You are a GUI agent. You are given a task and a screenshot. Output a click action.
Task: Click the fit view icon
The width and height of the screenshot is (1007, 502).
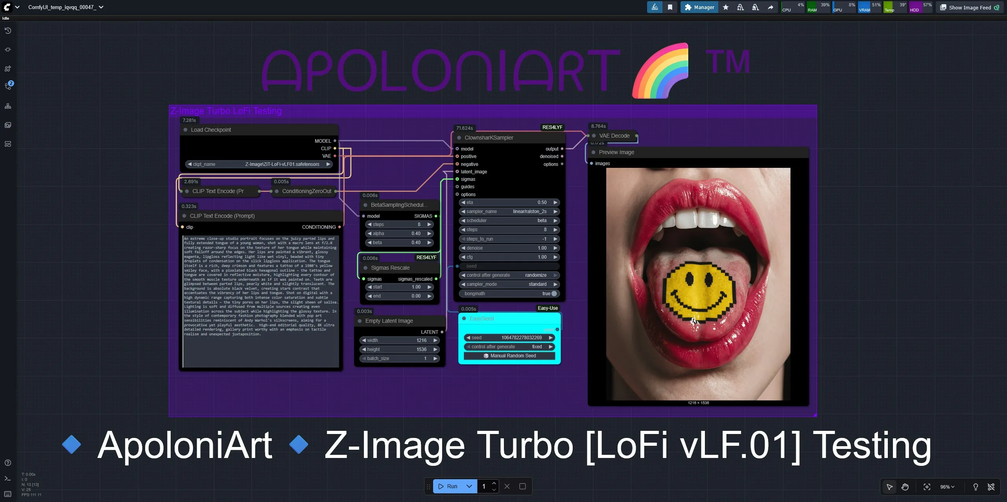click(927, 487)
